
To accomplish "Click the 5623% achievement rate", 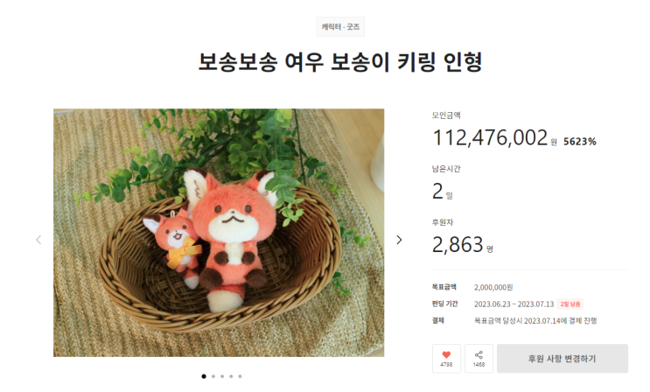I will click(x=579, y=142).
